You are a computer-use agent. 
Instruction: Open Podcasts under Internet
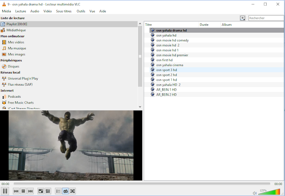pos(69,96)
